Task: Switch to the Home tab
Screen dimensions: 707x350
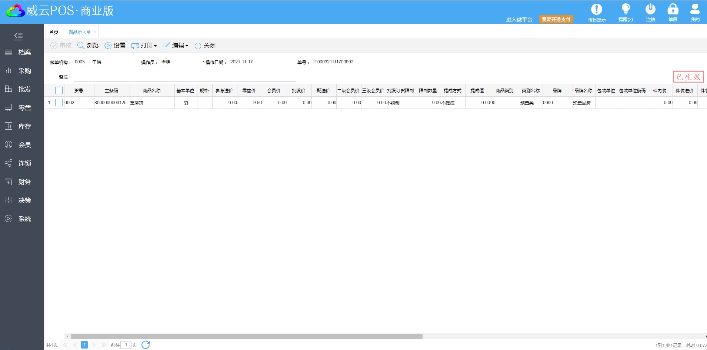Action: tap(54, 32)
